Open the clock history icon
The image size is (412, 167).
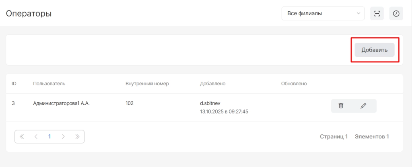396,14
